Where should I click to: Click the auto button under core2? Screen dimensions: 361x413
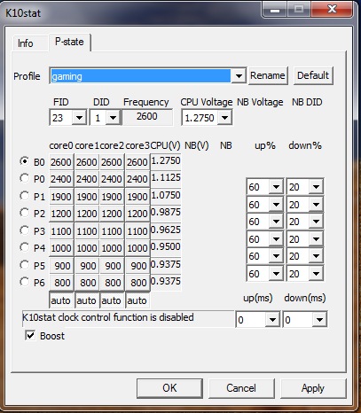(112, 300)
